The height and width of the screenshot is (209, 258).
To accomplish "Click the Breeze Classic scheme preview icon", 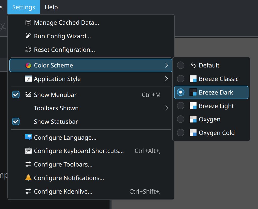I will [193, 79].
